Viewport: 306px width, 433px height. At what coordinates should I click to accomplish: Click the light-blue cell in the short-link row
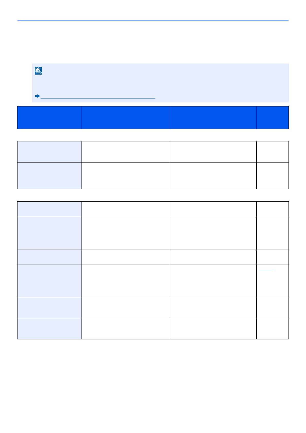click(x=49, y=281)
